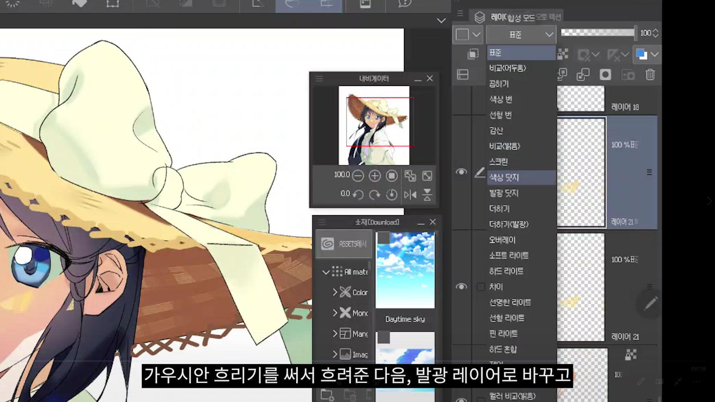Screen dimensions: 715x402
Task: Click the ASSETS search button
Action: pyautogui.click(x=344, y=244)
